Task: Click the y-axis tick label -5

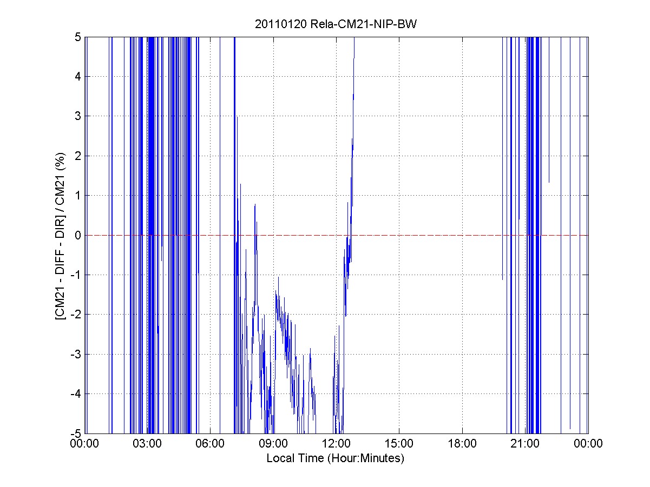Action: pos(76,433)
